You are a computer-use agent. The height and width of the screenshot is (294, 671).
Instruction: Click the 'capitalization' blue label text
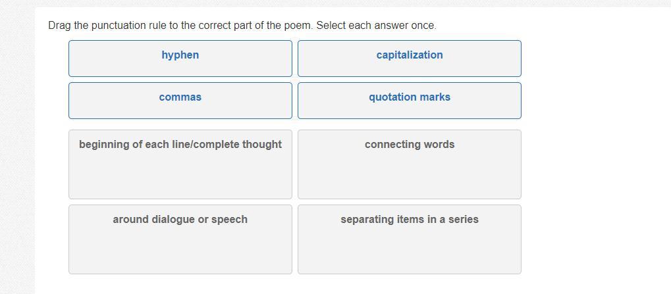[x=409, y=55]
